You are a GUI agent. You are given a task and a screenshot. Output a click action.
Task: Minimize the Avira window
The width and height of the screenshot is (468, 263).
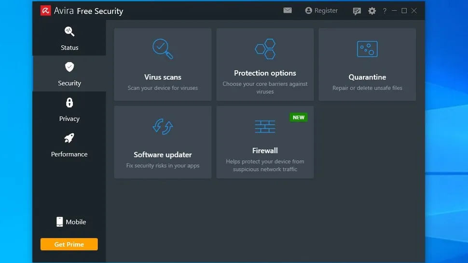click(x=394, y=11)
